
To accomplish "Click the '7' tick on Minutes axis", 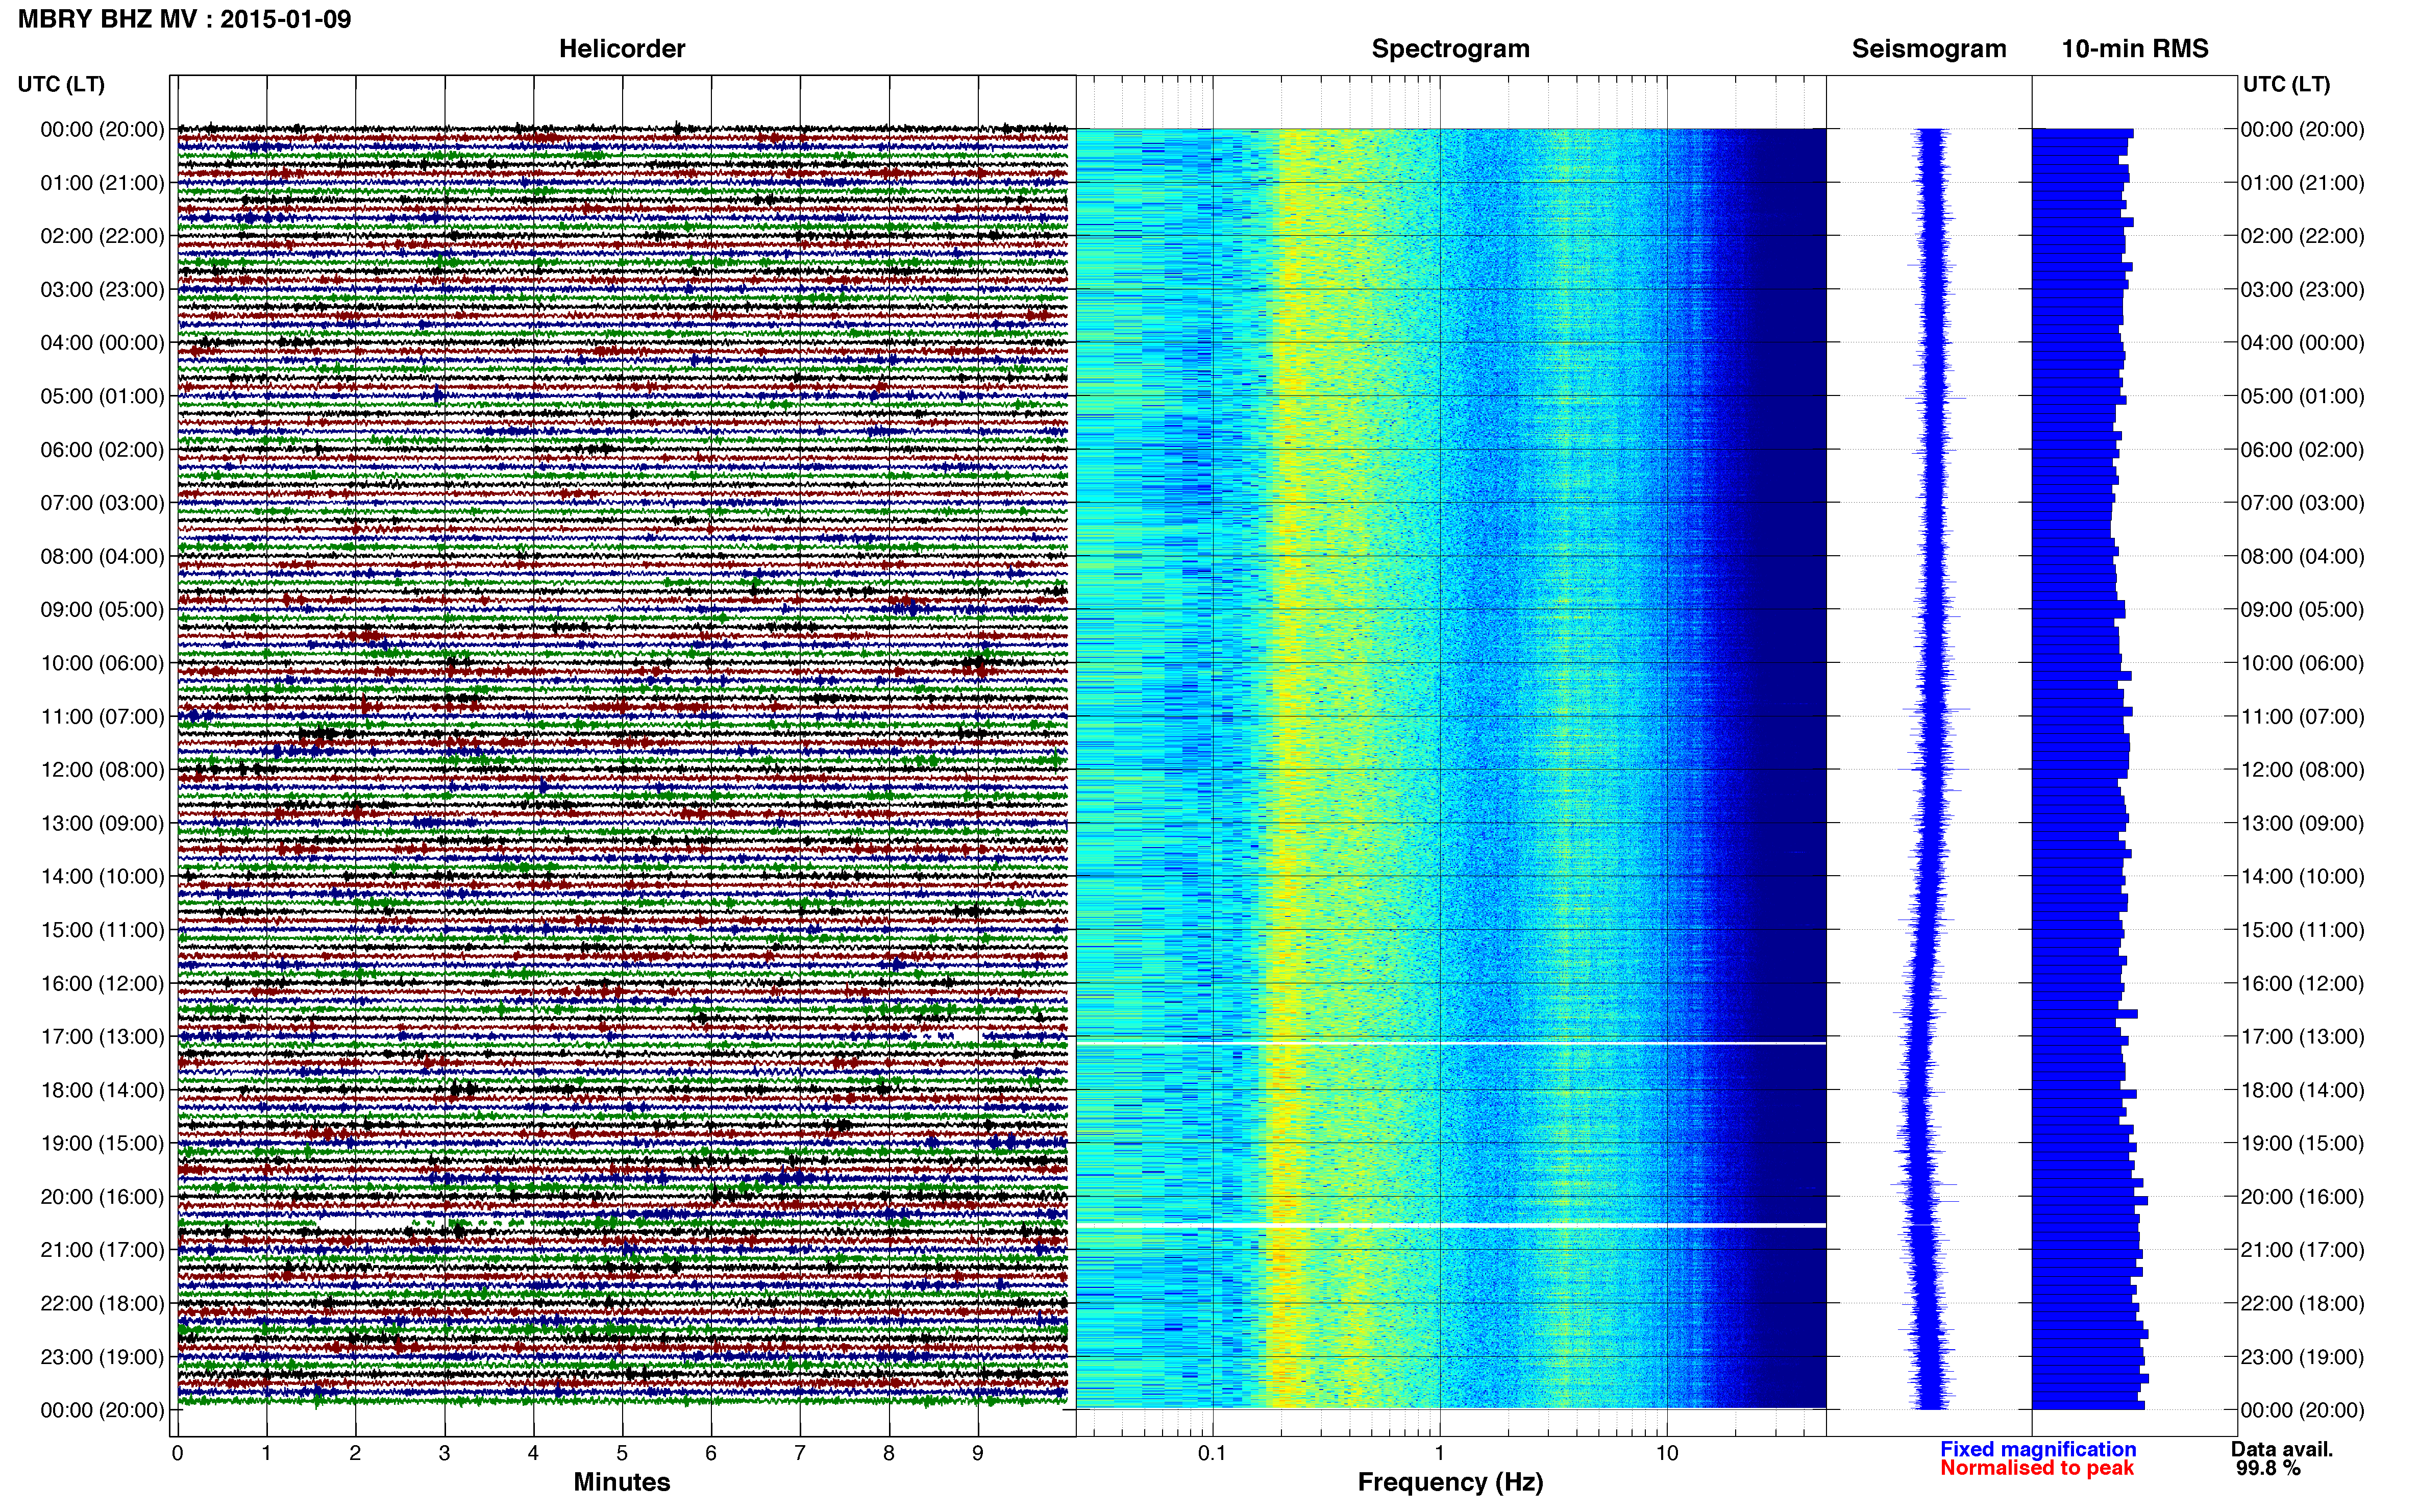I will [800, 1454].
